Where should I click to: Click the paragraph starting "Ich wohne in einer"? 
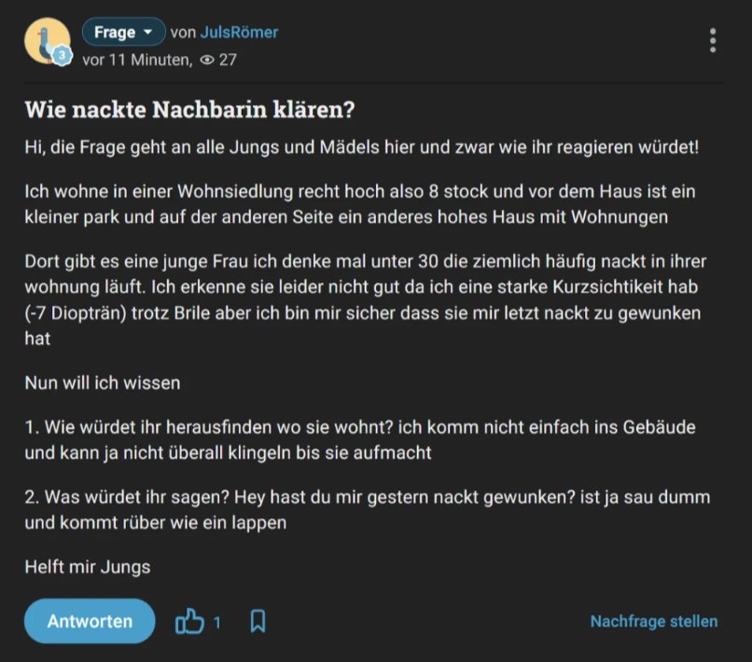[359, 205]
